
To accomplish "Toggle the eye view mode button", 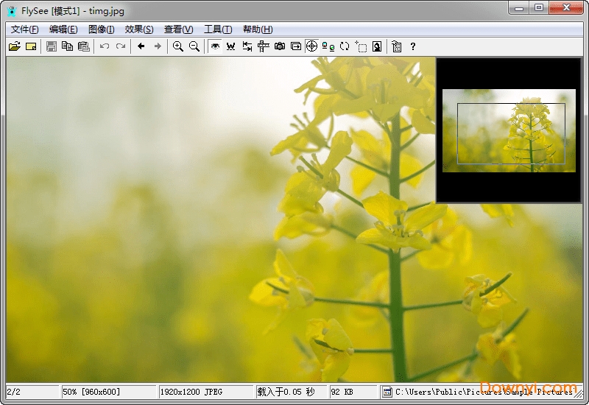I will (215, 46).
